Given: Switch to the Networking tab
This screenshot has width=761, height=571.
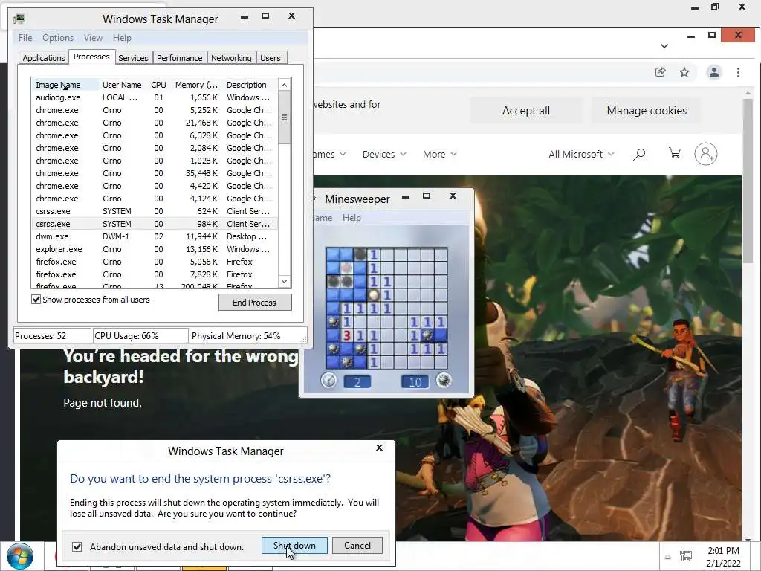Looking at the screenshot, I should [x=231, y=58].
